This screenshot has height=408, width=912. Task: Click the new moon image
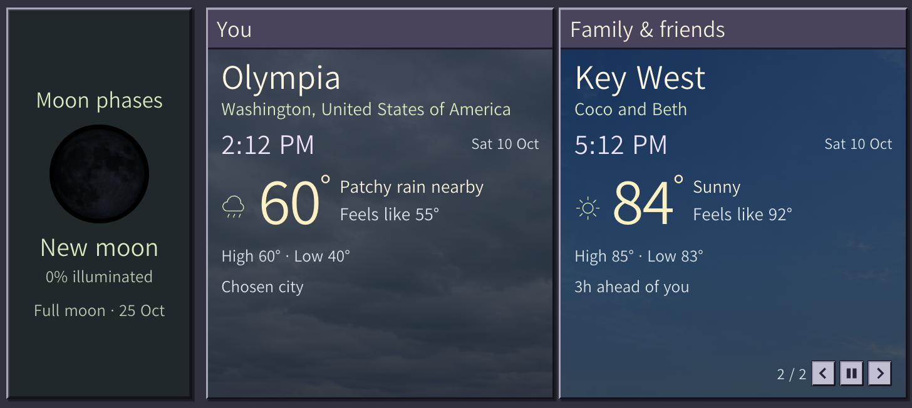pos(99,174)
